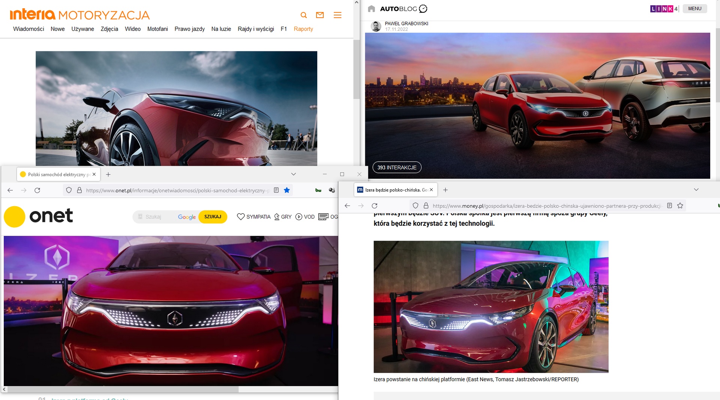Open new tab in money.pl window
This screenshot has height=400, width=720.
445,190
